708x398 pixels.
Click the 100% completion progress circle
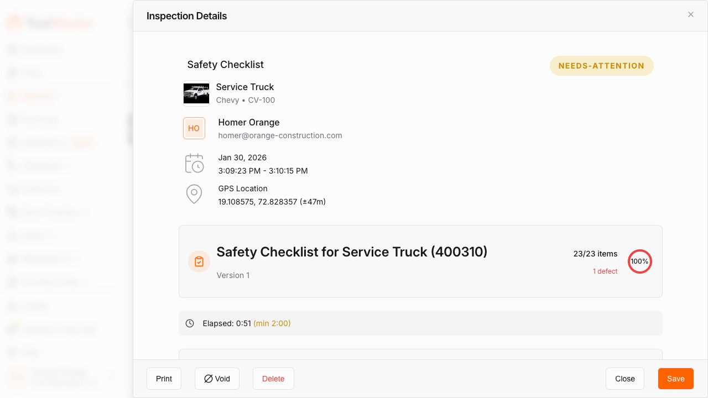(640, 261)
